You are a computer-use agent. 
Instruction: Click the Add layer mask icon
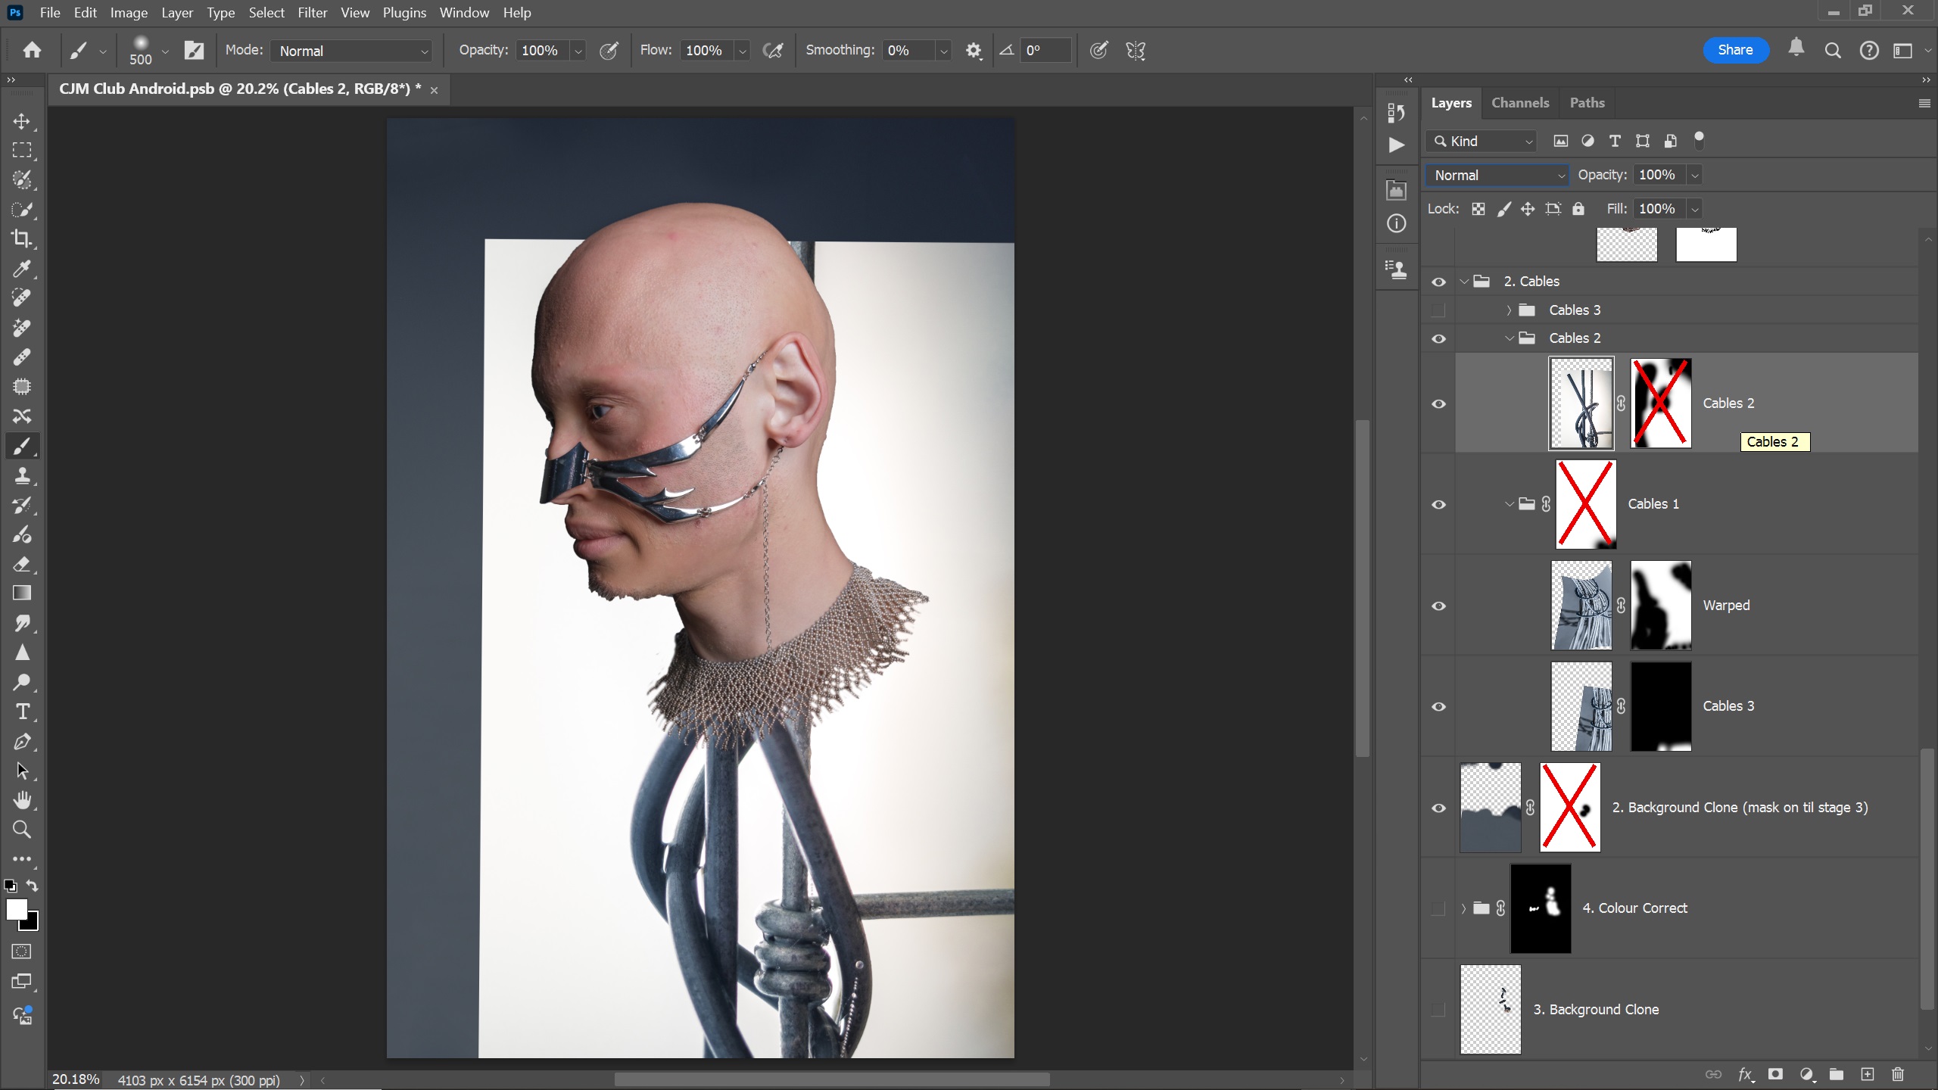point(1775,1074)
